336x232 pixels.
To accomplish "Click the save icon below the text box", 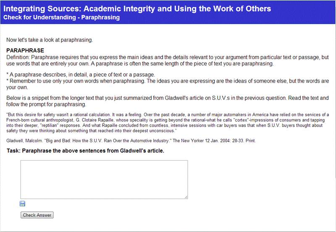I will (22, 204).
